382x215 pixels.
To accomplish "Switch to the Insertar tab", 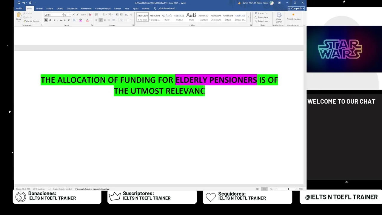I will tap(39, 8).
